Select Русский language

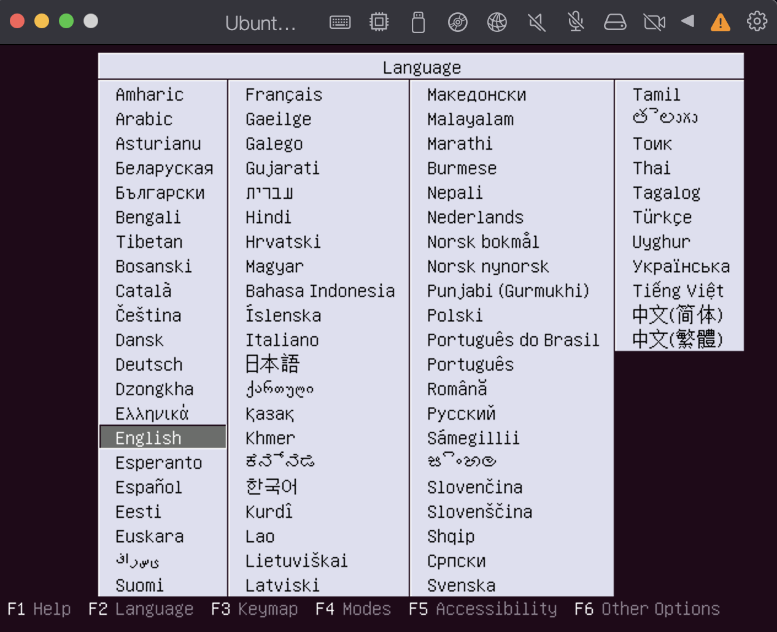click(x=462, y=414)
